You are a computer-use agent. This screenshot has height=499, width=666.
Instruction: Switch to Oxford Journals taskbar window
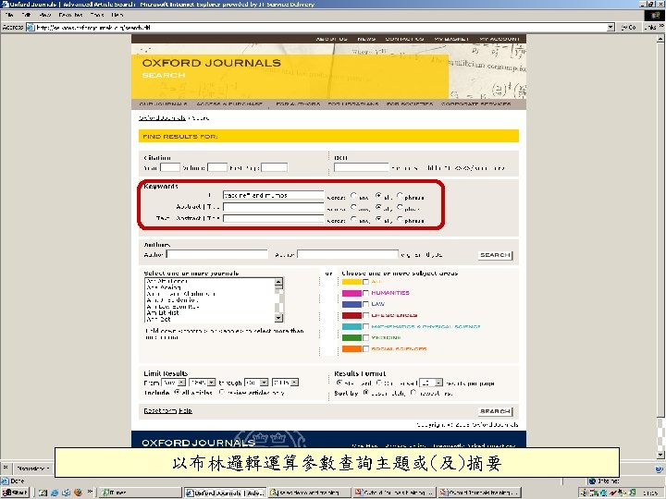pyautogui.click(x=226, y=493)
